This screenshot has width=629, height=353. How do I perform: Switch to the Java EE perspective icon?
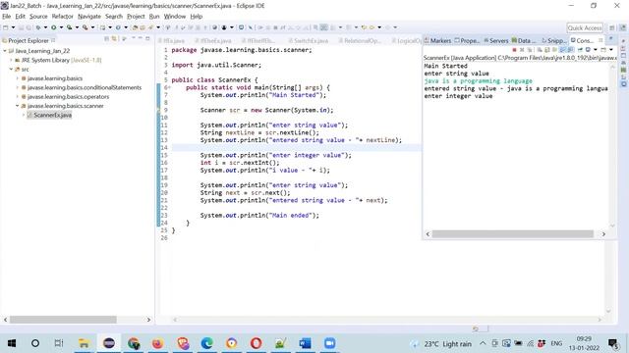(622, 27)
